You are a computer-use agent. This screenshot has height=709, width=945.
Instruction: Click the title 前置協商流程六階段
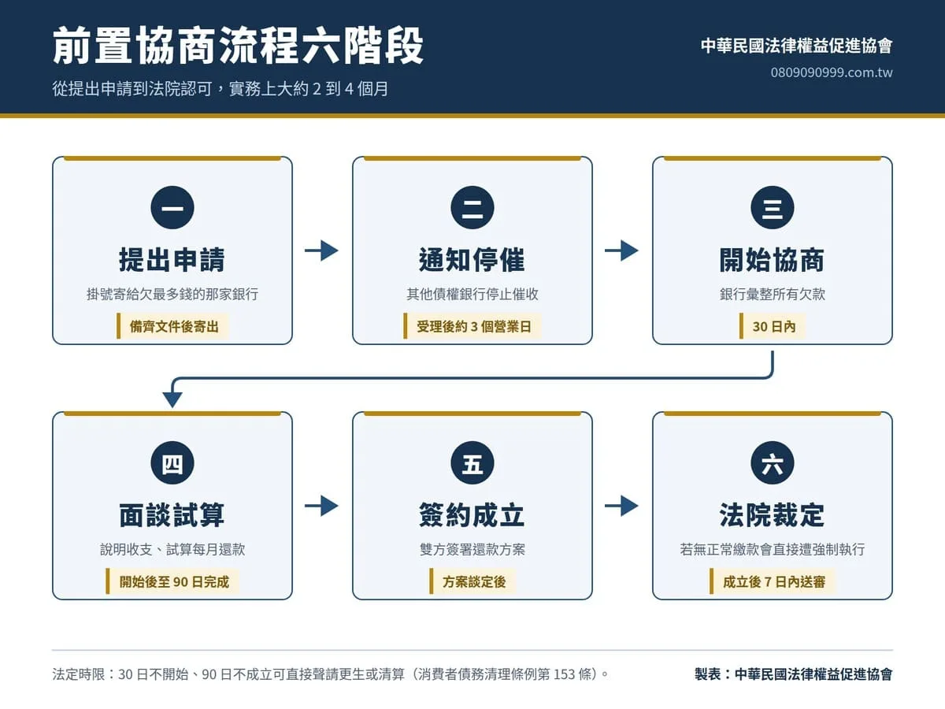(x=238, y=46)
